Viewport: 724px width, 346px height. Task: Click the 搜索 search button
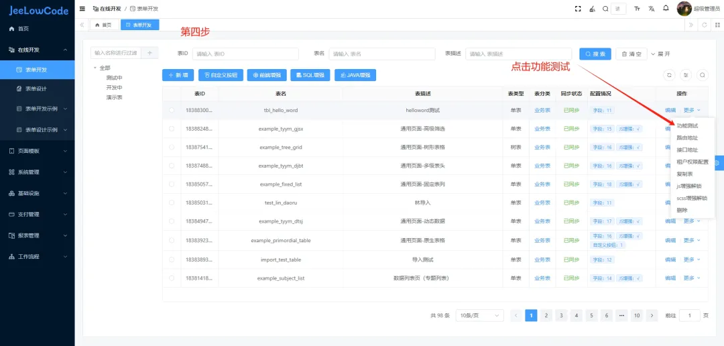(595, 54)
